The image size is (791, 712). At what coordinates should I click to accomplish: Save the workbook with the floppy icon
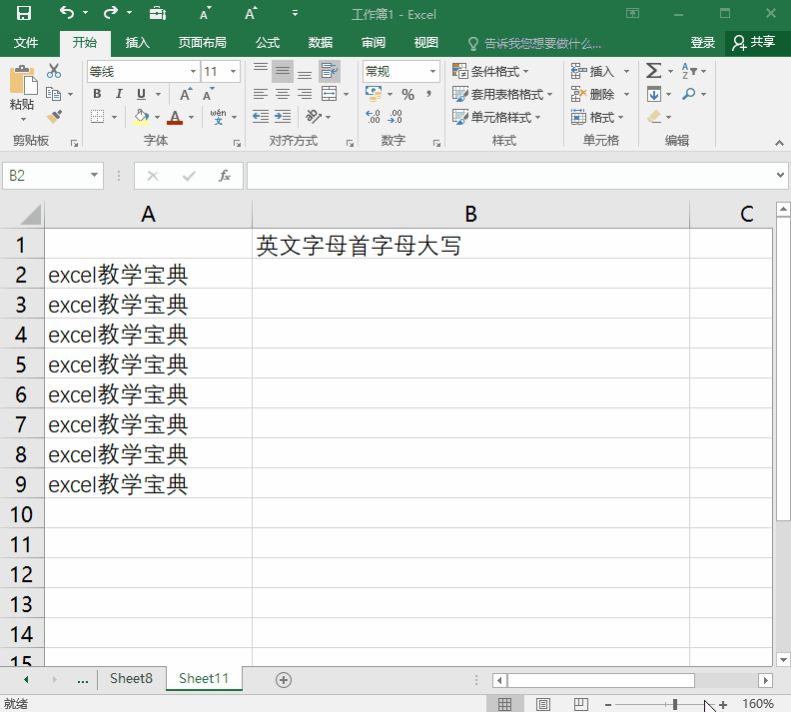(24, 13)
